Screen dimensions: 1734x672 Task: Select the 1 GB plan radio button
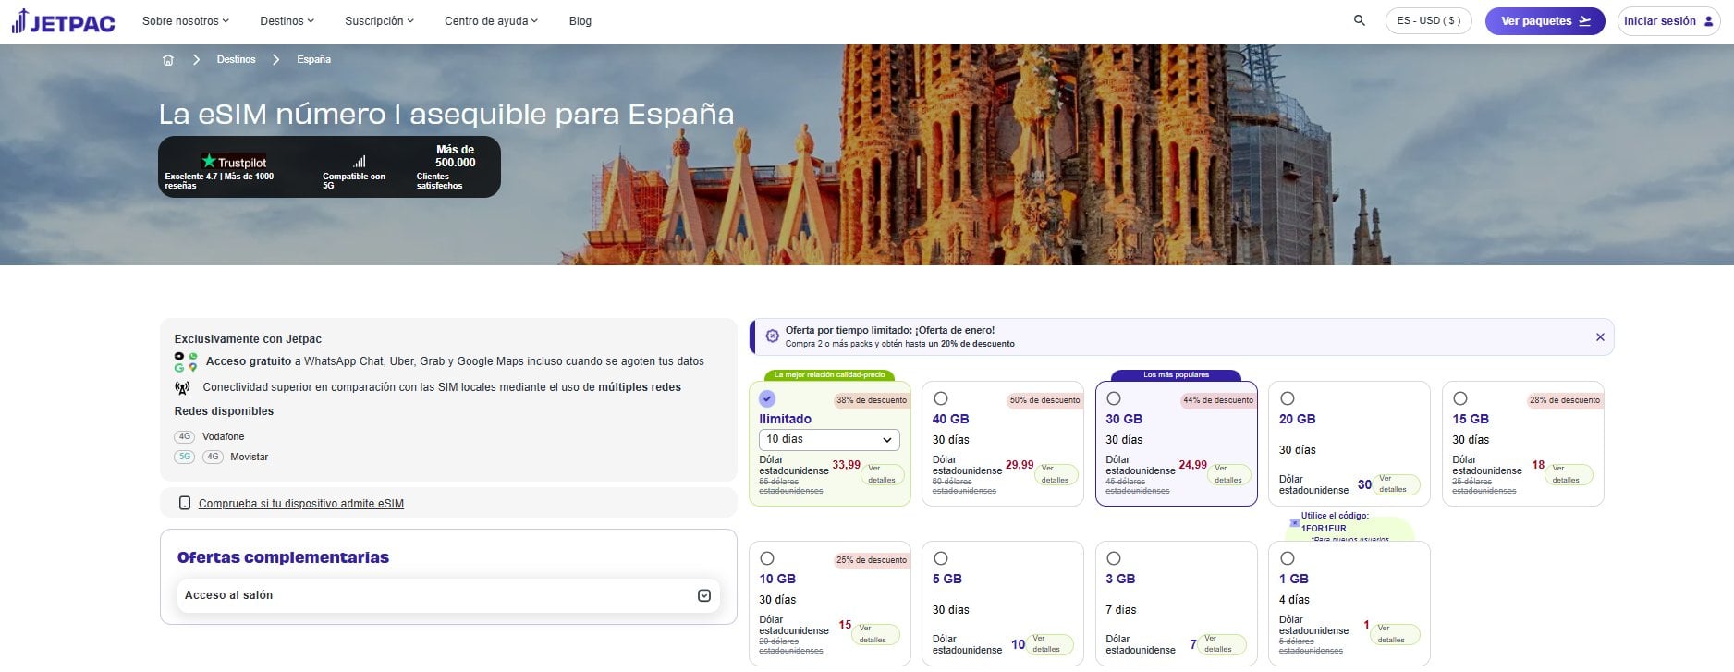tap(1288, 558)
